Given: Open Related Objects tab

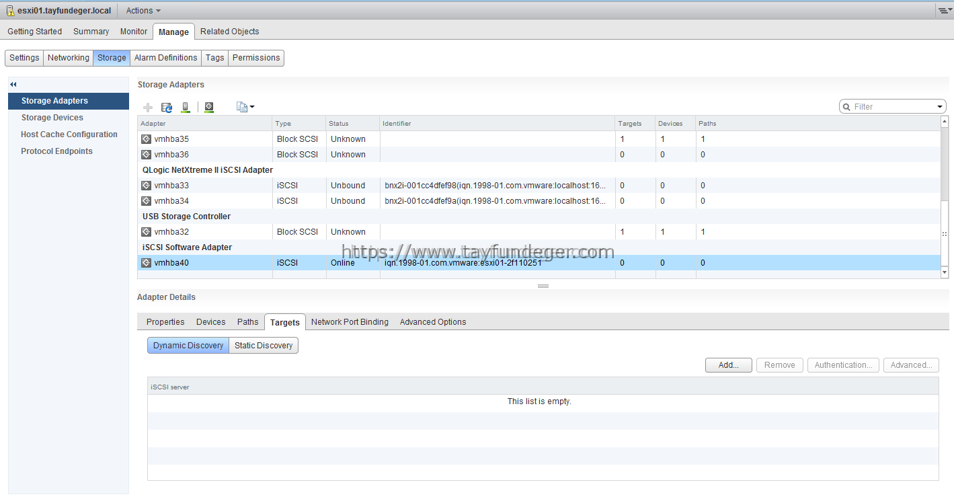Looking at the screenshot, I should point(230,32).
